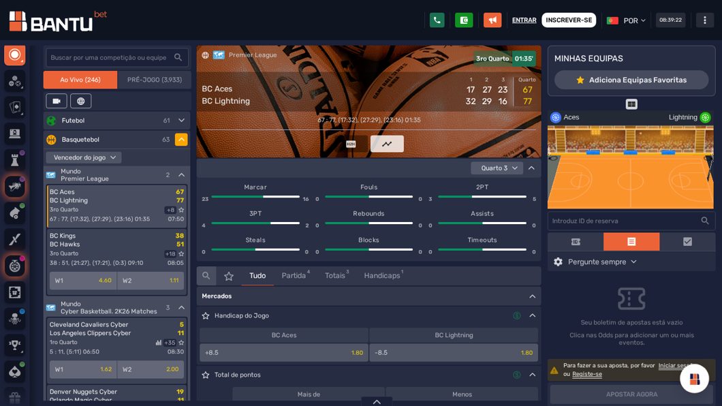Collapse the Mundo Premier League group
722x406 pixels.
(x=181, y=175)
